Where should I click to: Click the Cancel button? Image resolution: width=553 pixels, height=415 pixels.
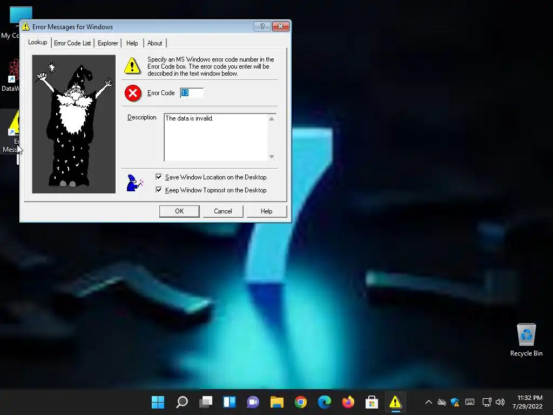[x=223, y=211]
